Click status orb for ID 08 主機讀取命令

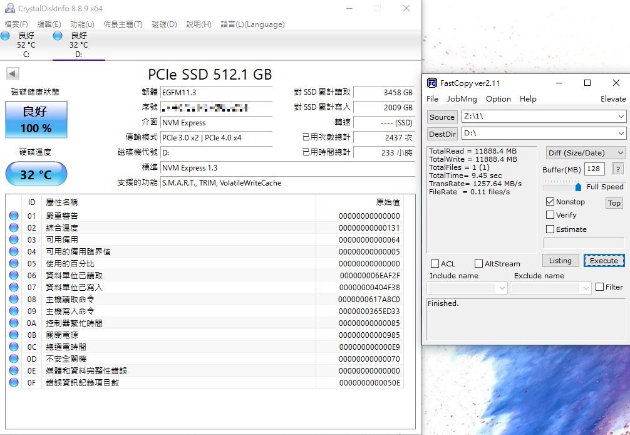(x=14, y=299)
